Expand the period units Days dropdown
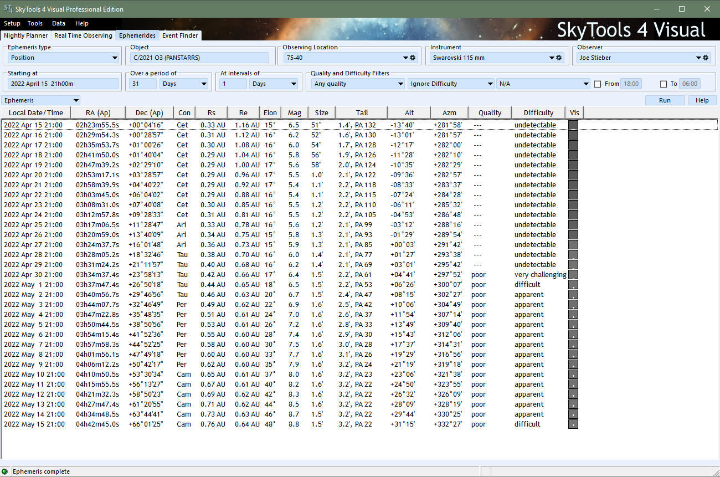 tap(203, 84)
